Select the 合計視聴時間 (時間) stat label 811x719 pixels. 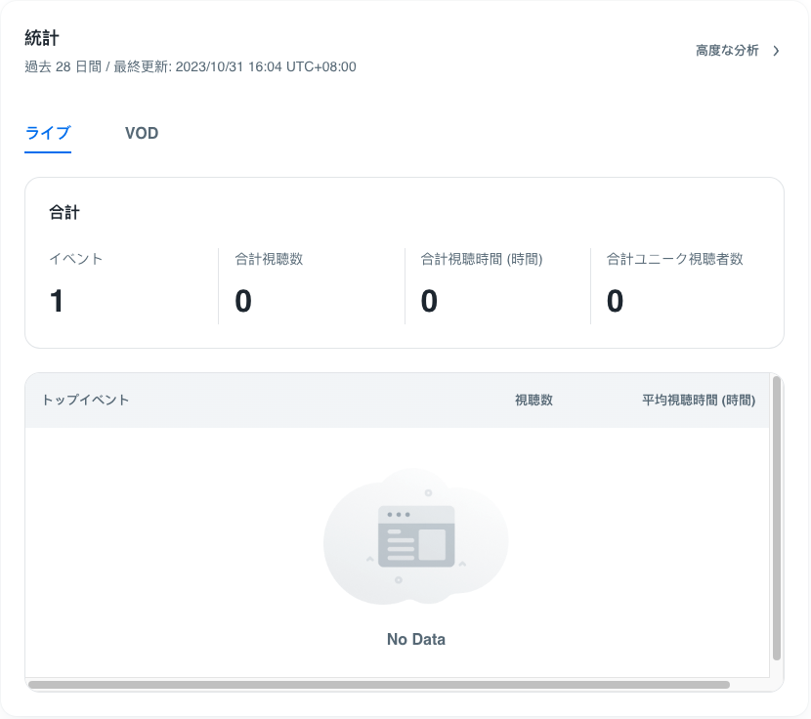click(482, 259)
